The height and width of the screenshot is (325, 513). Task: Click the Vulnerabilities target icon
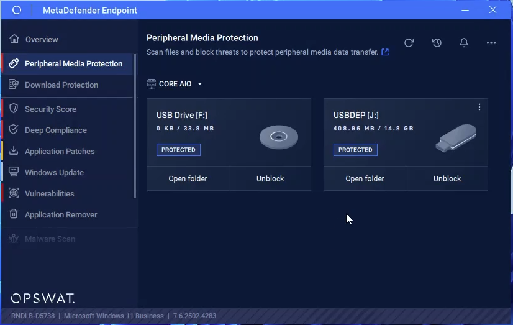point(14,193)
